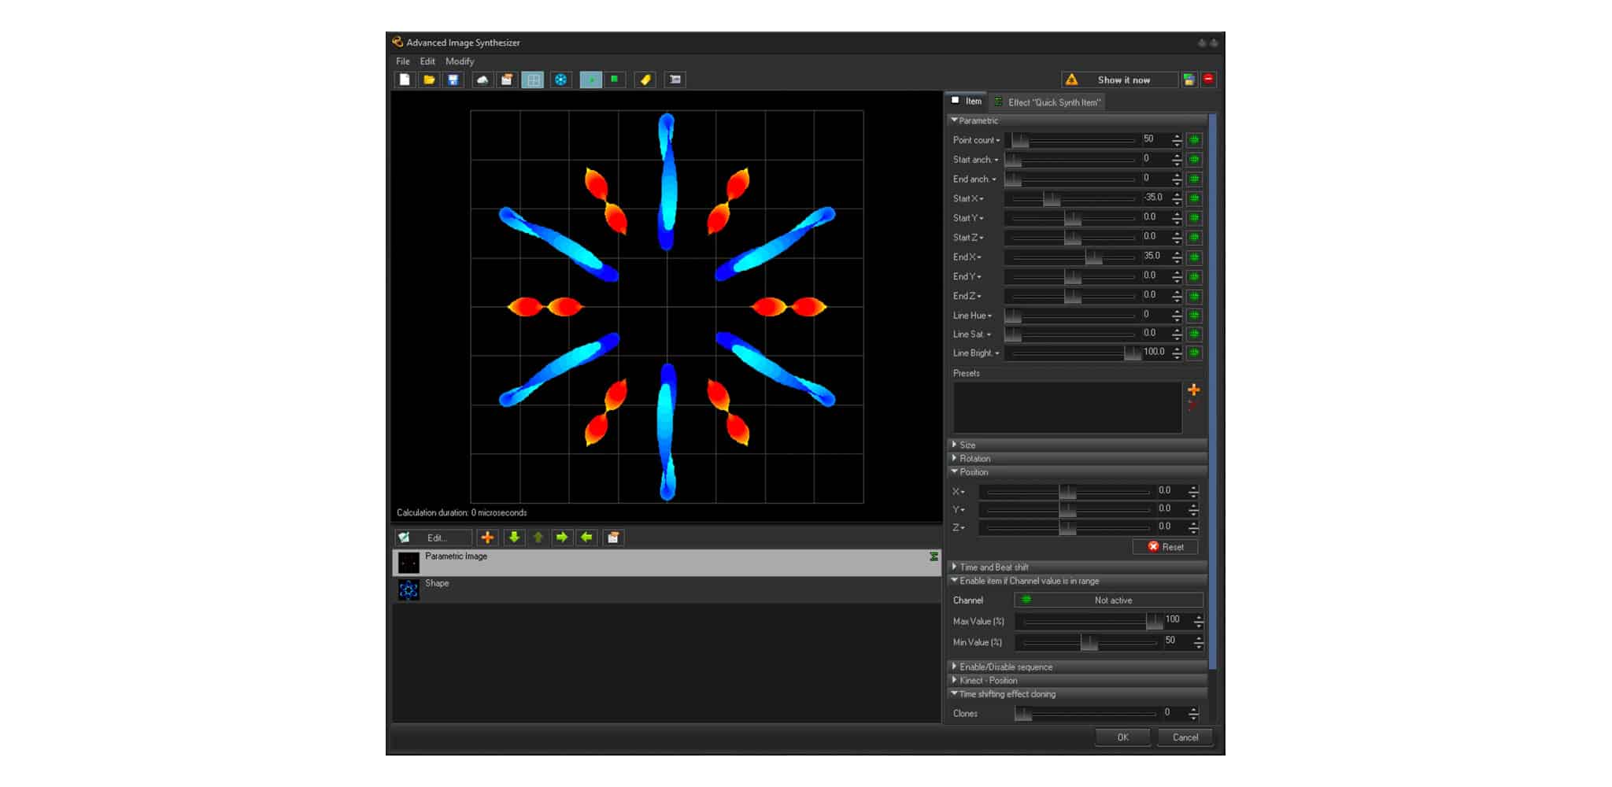Screen dimensions: 1612x787
Task: Click the new document icon in toolbar
Action: coord(405,79)
